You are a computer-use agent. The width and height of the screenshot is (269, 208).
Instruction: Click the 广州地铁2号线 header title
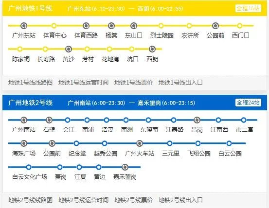click(x=30, y=103)
